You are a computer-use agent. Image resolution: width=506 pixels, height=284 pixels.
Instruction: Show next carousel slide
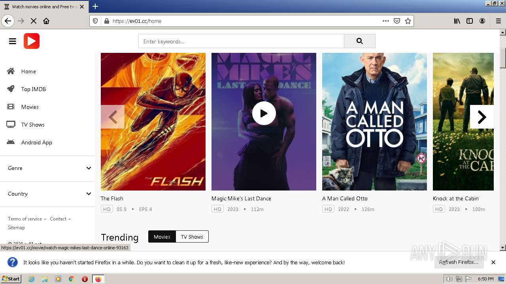(481, 117)
